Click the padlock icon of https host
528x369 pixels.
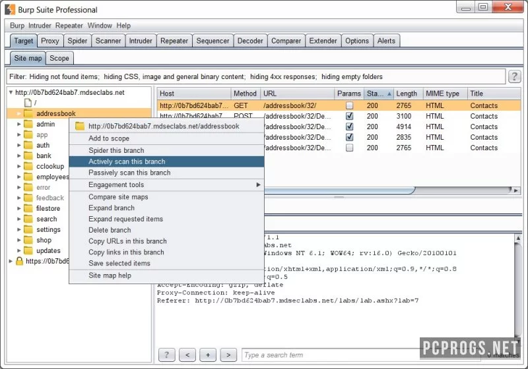coord(20,261)
